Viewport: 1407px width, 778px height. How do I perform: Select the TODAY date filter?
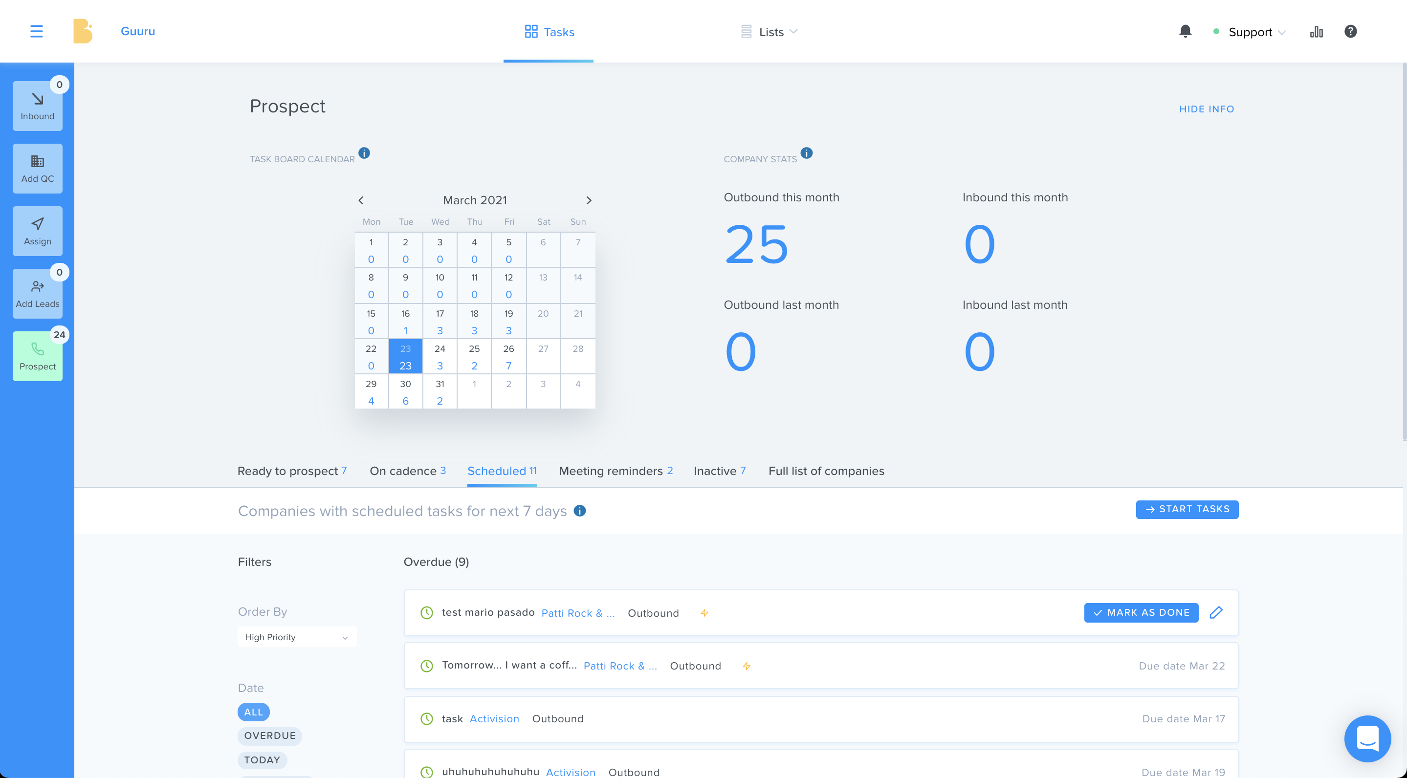(262, 759)
